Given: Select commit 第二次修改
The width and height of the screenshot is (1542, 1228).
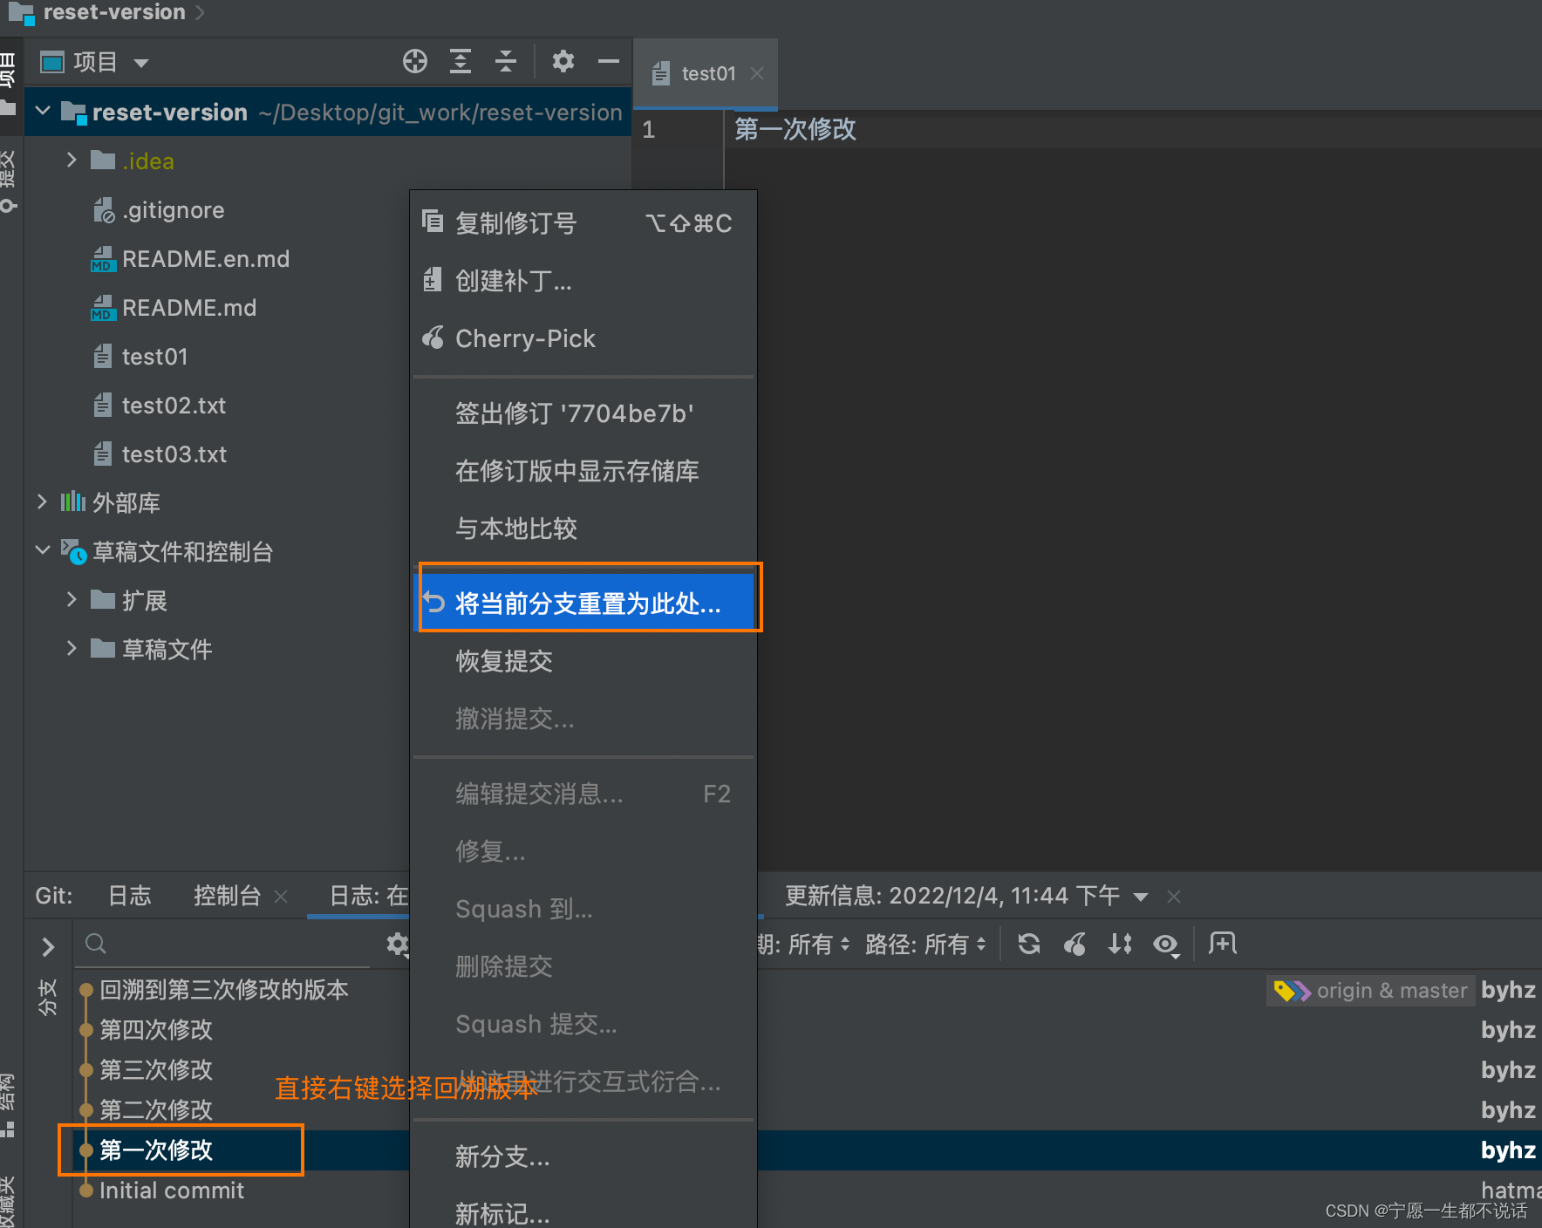Looking at the screenshot, I should click(156, 1110).
